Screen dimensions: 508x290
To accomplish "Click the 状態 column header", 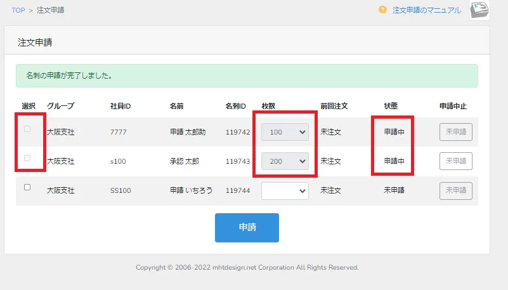I will (x=391, y=106).
